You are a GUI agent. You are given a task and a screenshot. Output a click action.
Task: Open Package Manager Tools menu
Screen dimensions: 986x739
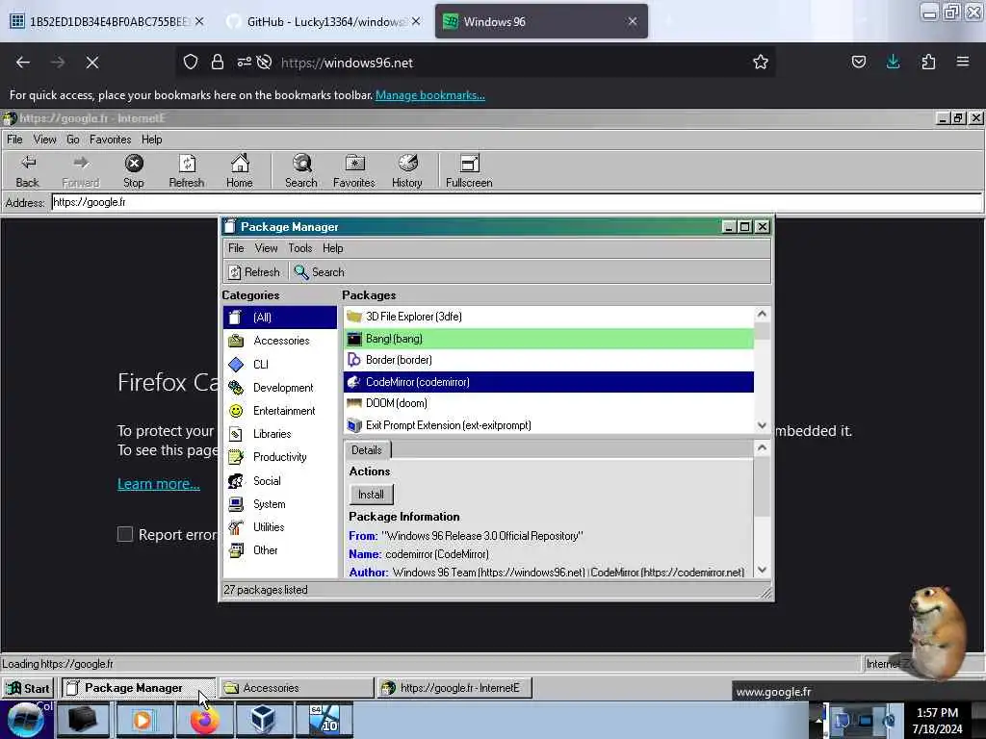pos(300,248)
